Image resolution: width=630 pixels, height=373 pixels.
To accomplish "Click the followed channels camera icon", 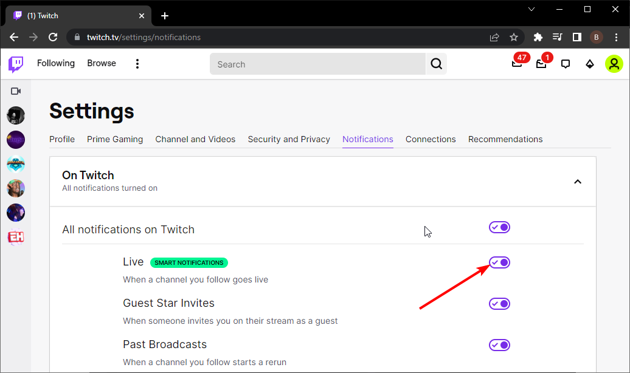I will [16, 91].
